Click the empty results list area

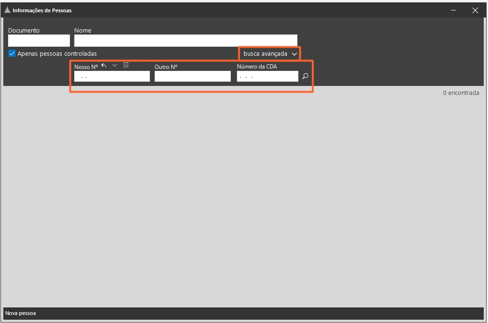(244, 198)
